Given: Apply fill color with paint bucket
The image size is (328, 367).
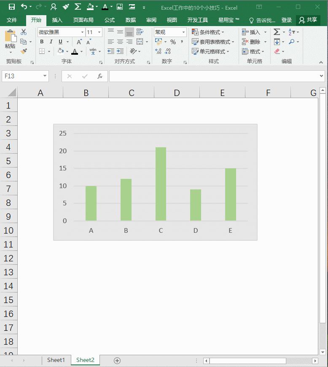Looking at the screenshot, I should (61, 51).
